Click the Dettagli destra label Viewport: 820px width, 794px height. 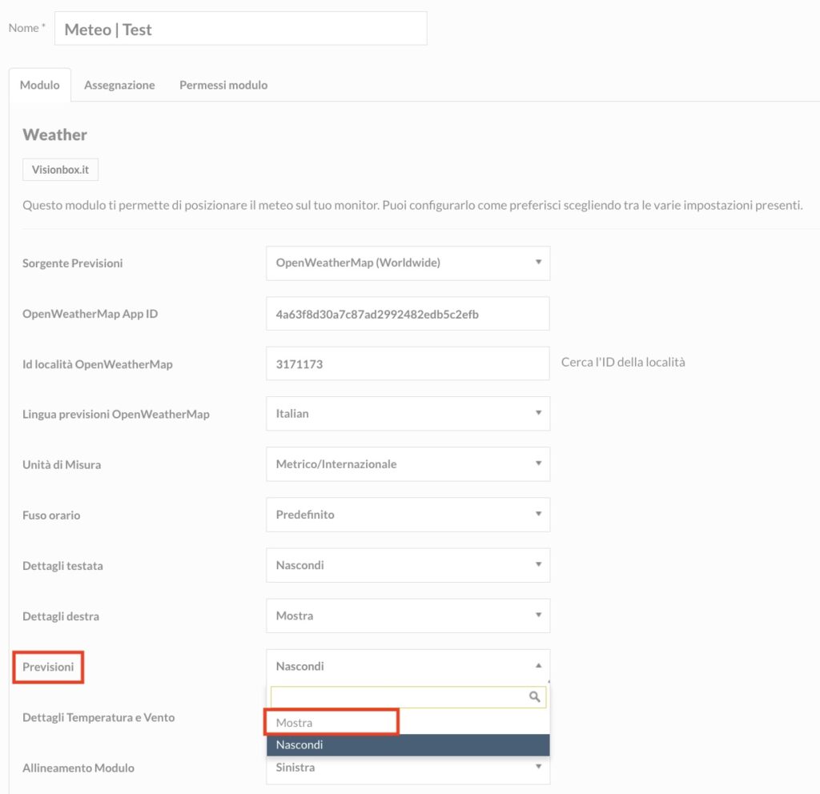(61, 616)
